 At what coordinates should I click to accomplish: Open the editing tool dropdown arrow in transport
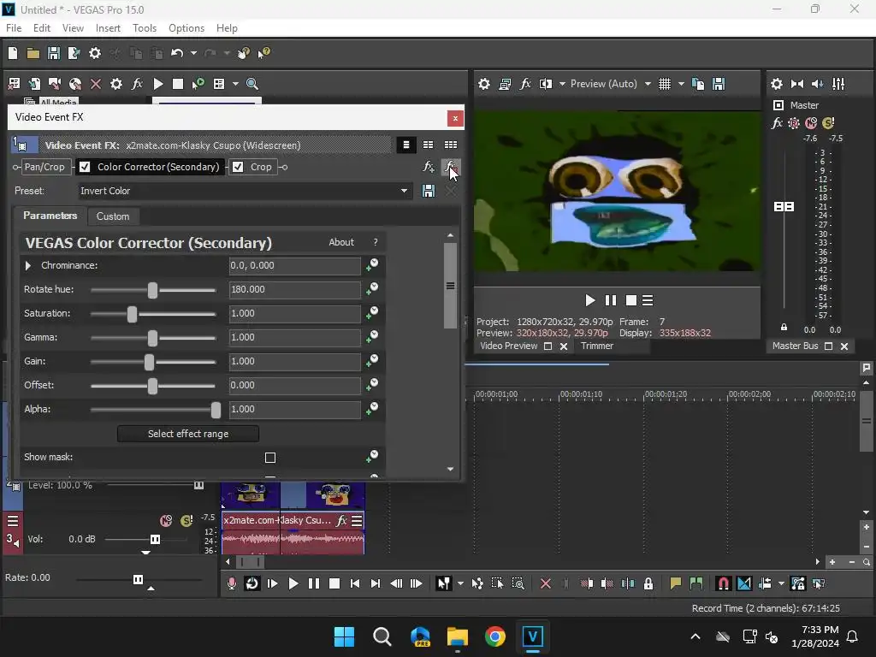tap(460, 583)
